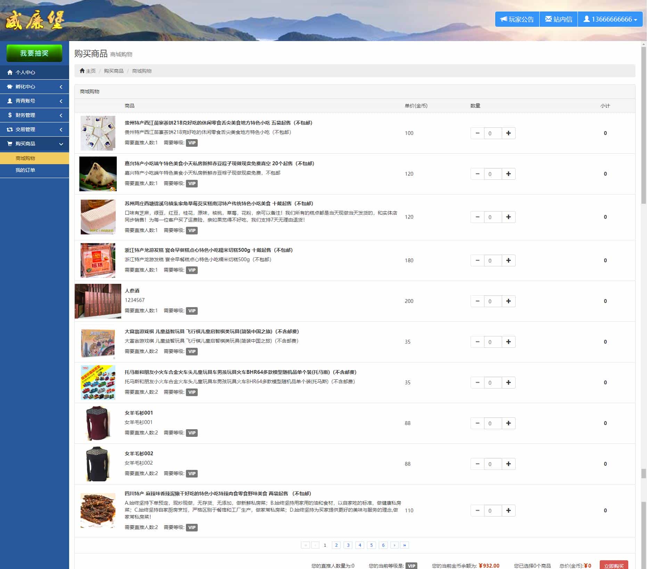Click the red 立即购买 button
Screen dimensions: 647x569
[614, 565]
